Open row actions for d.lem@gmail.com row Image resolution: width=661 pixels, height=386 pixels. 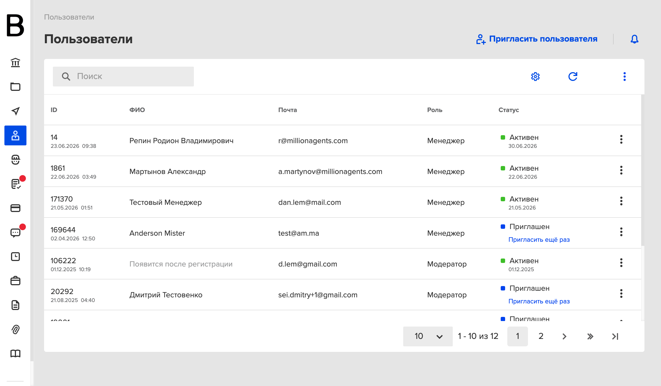(x=621, y=263)
